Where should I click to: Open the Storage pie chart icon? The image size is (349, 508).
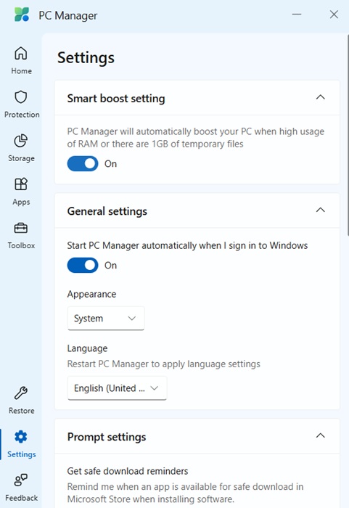(x=21, y=141)
